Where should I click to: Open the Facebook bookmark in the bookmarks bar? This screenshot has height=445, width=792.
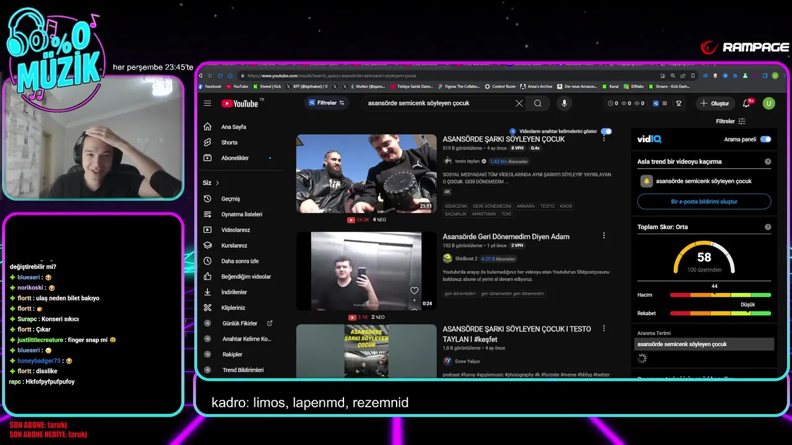pyautogui.click(x=209, y=87)
